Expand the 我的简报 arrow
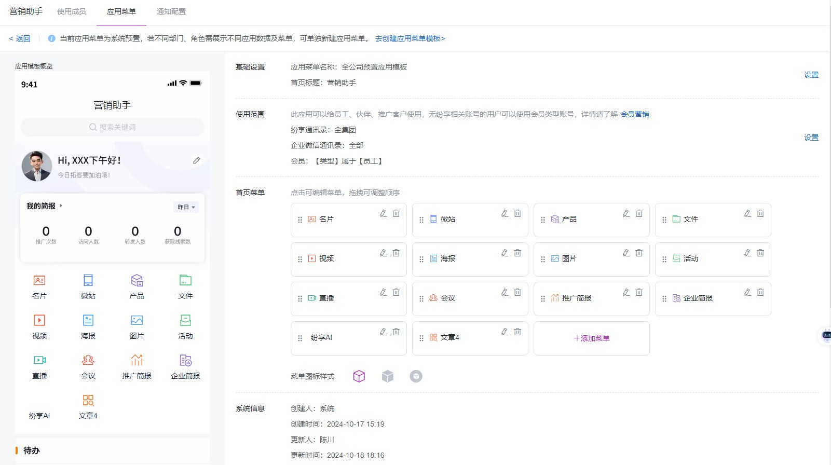 tap(61, 206)
